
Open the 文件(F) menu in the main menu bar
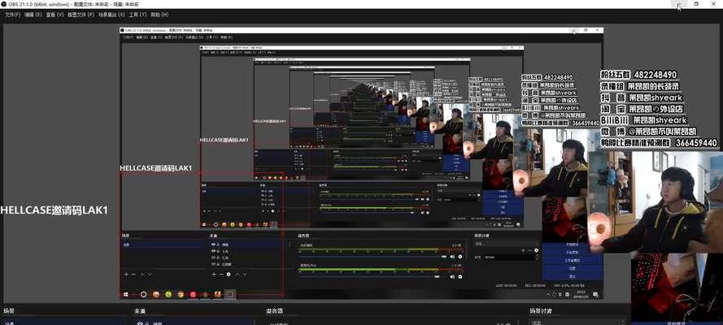coord(12,15)
